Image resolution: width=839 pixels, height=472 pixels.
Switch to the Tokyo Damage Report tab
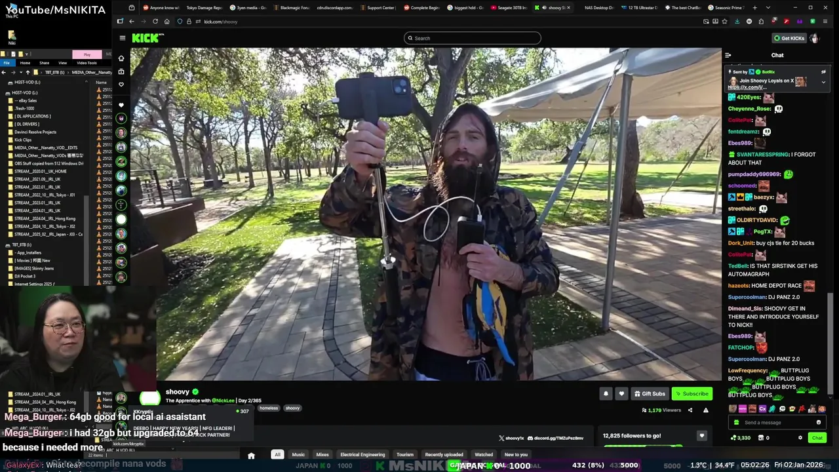click(203, 8)
